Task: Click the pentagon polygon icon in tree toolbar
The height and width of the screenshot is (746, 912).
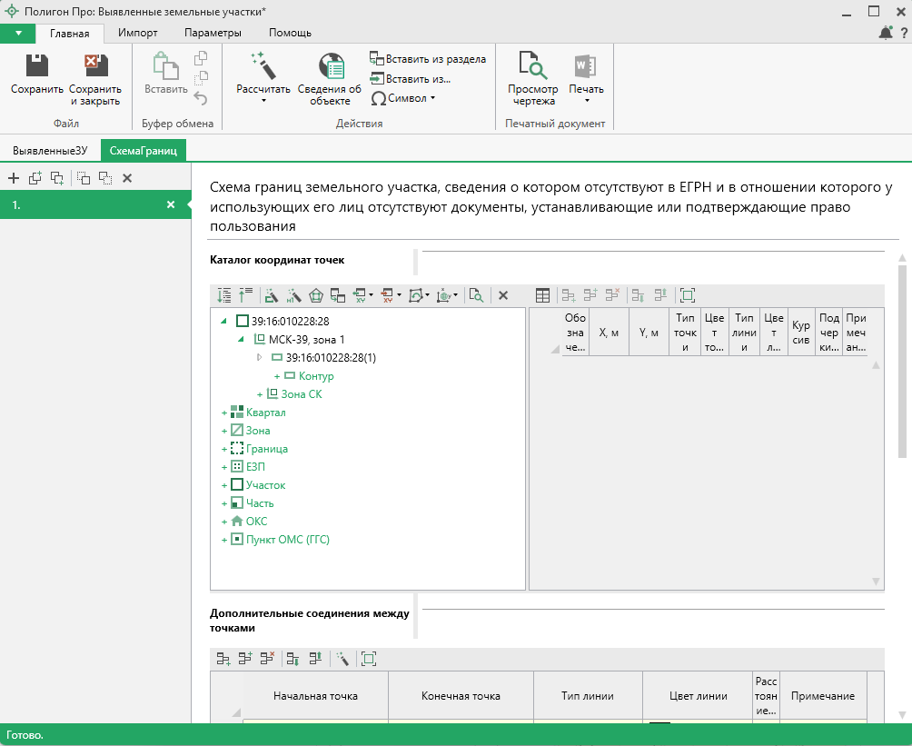Action: click(316, 295)
